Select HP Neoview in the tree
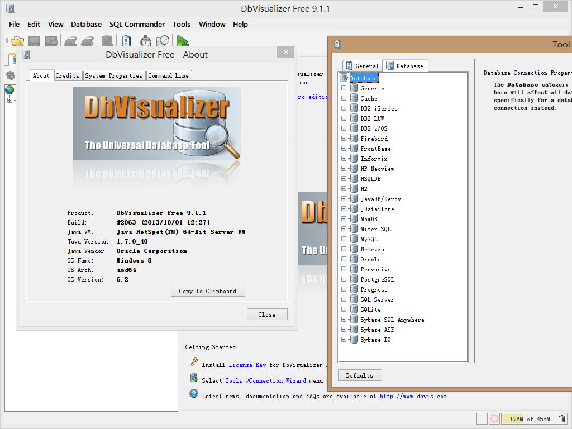Screen dimensions: 572x429 click(x=377, y=169)
